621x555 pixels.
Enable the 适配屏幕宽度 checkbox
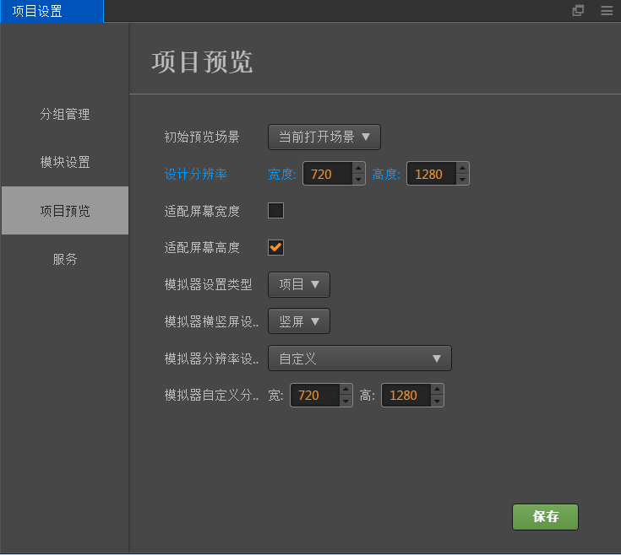tap(275, 211)
